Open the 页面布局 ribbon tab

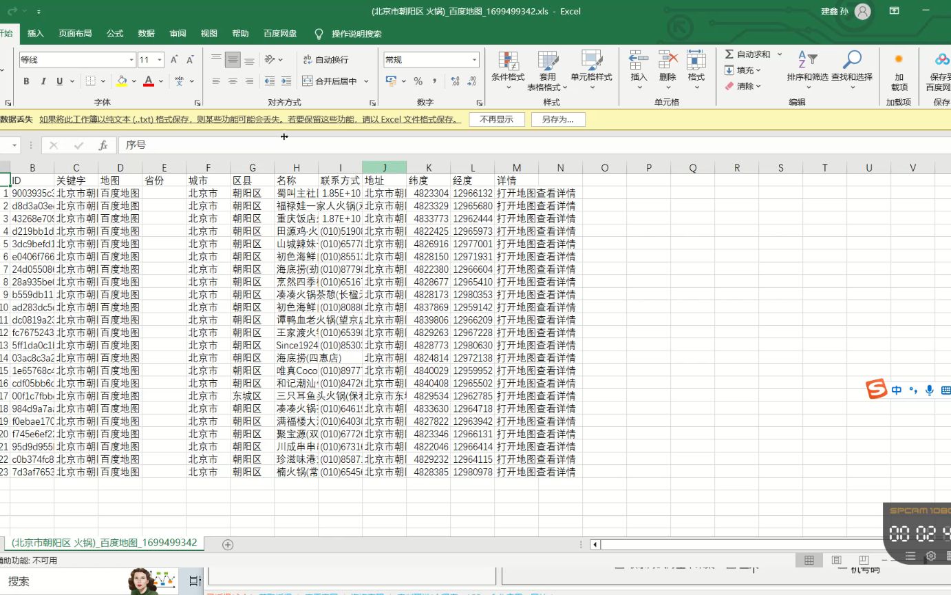coord(75,33)
